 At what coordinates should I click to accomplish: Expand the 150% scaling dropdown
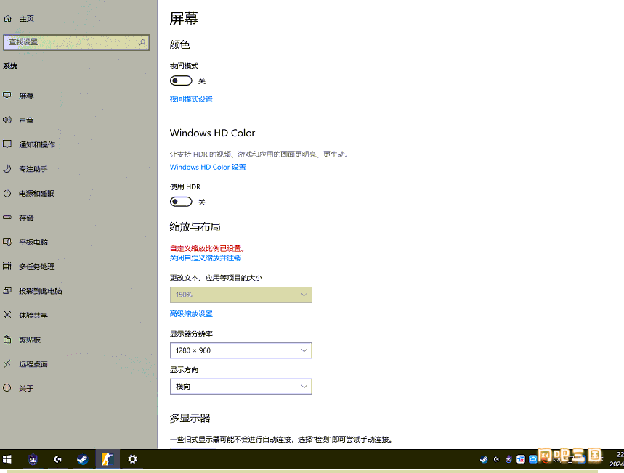(x=240, y=295)
